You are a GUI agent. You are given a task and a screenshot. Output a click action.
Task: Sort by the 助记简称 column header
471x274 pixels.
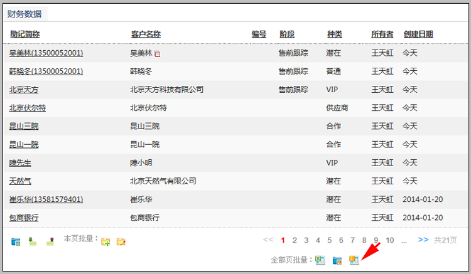[25, 34]
